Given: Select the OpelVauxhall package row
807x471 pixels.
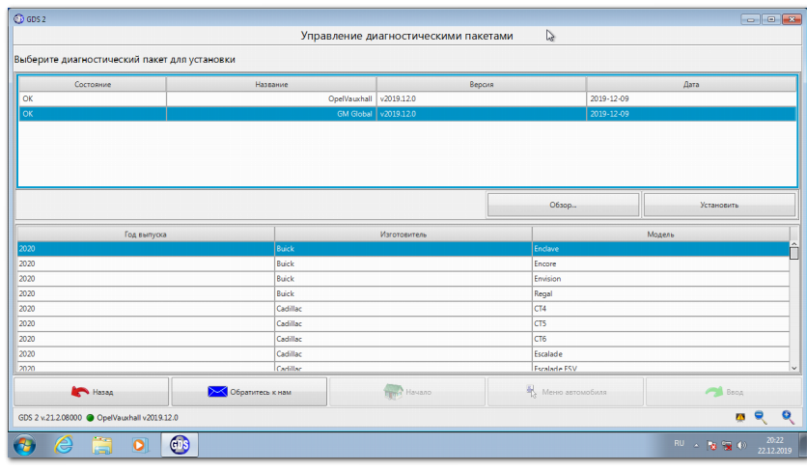Looking at the screenshot, I should coord(407,98).
